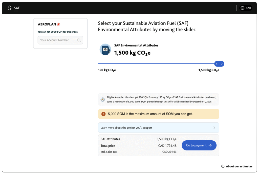Click the SAF droplet logo in header
This screenshot has width=259, height=174.
(9, 8)
